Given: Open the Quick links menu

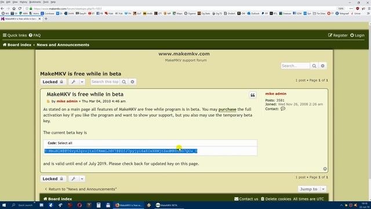Looking at the screenshot, I should tap(14, 35).
